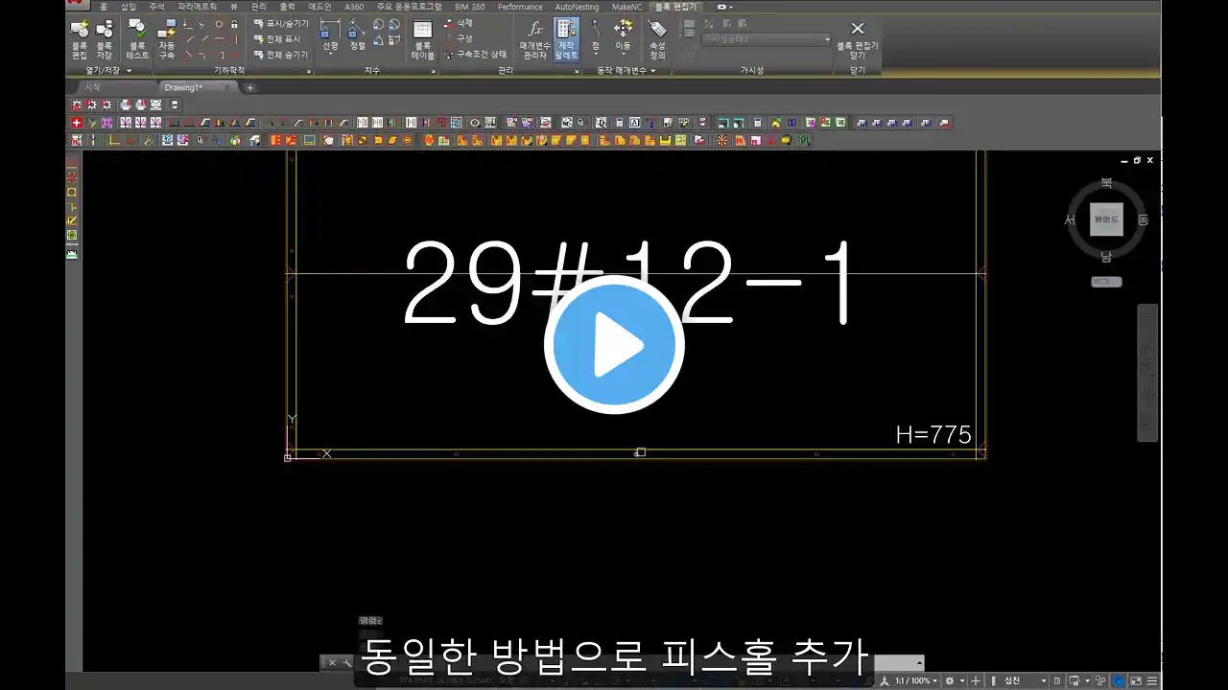
Task: Select the circle geometric constraint icon
Action: click(x=219, y=24)
